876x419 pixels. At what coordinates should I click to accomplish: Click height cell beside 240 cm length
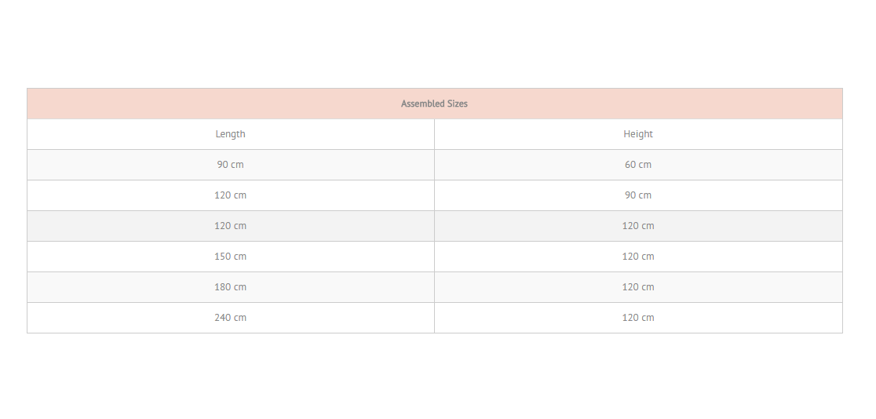[638, 317]
